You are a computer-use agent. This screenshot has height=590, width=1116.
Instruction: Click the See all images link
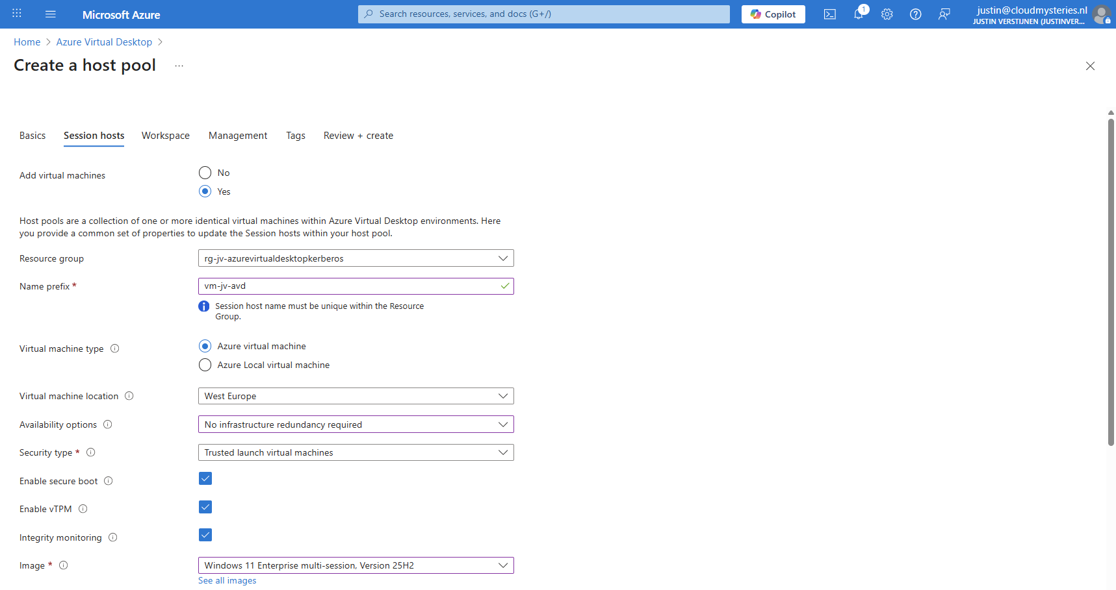click(x=227, y=581)
